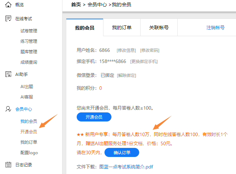Select AI出题 under AI助手
236x174 pixels.
point(27,87)
